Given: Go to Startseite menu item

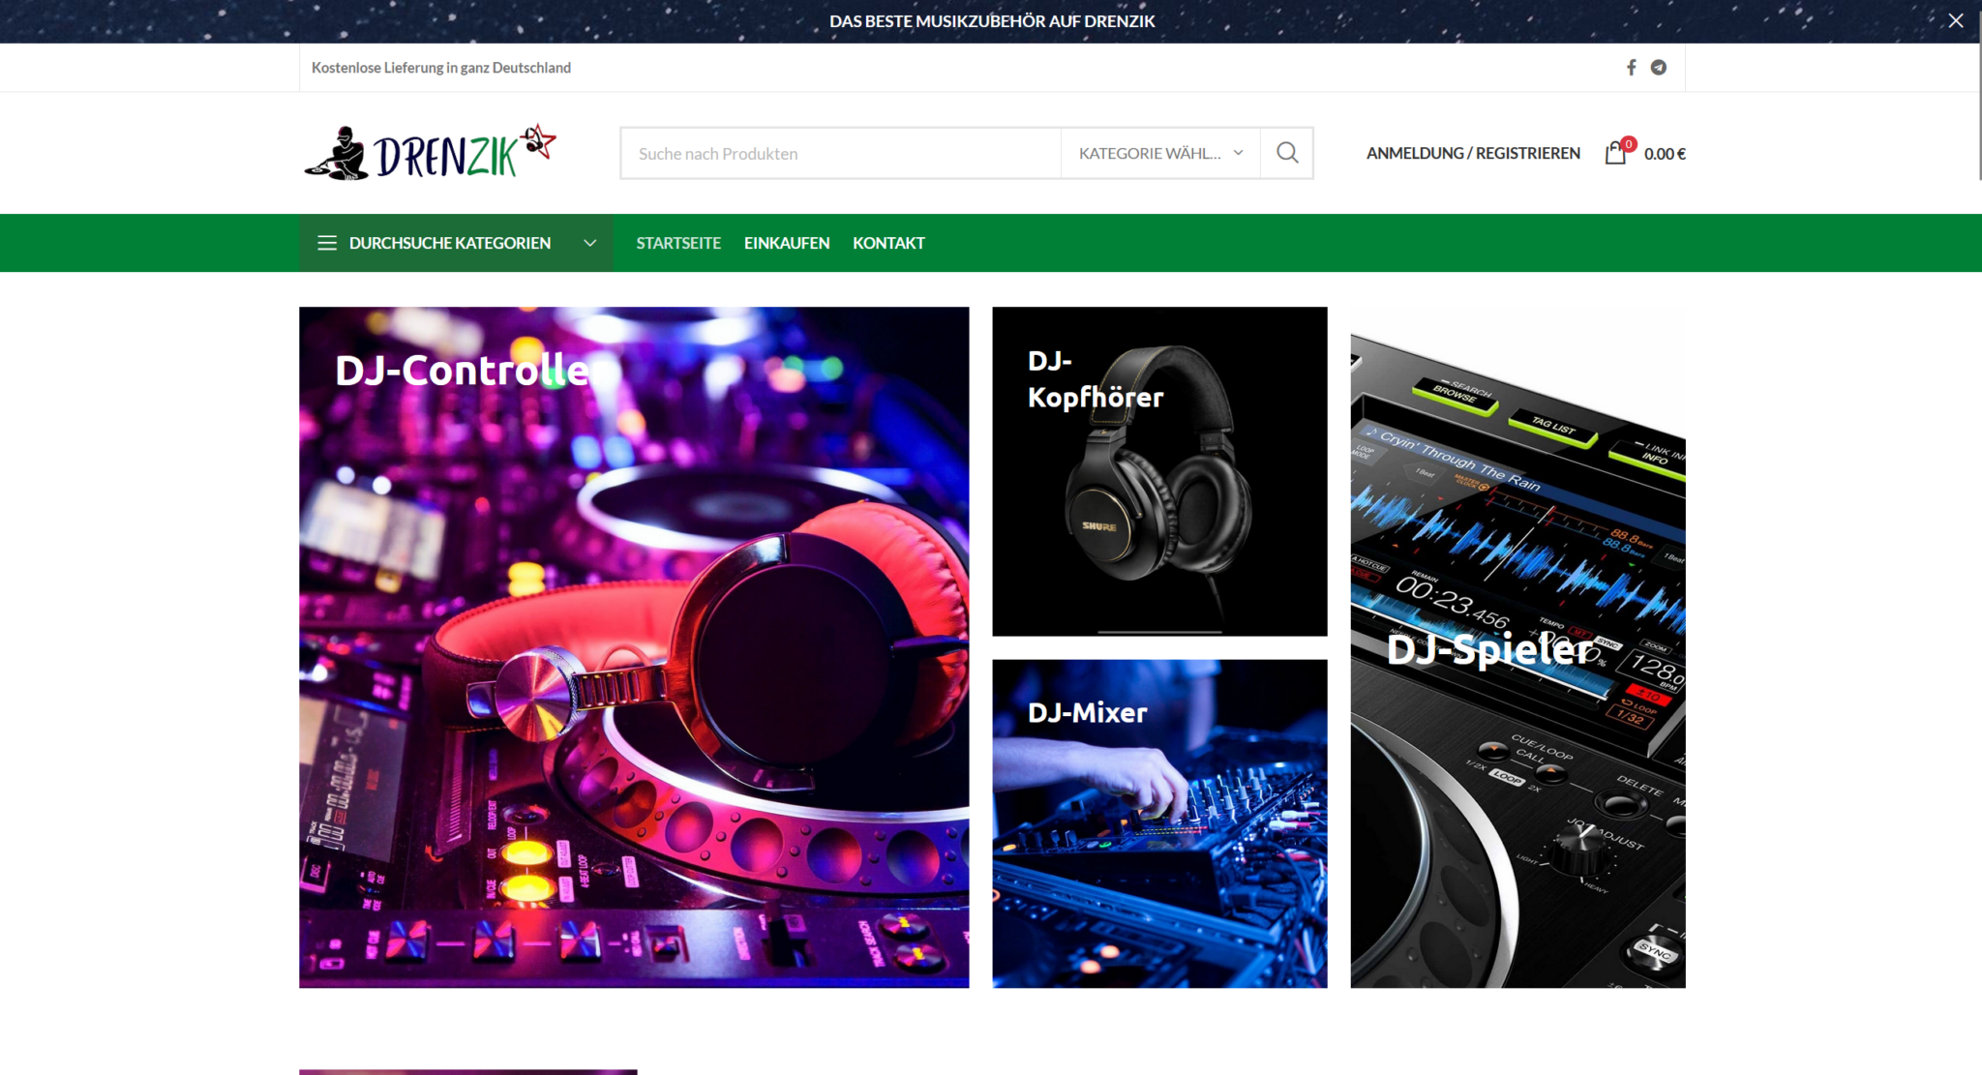Looking at the screenshot, I should (x=678, y=243).
